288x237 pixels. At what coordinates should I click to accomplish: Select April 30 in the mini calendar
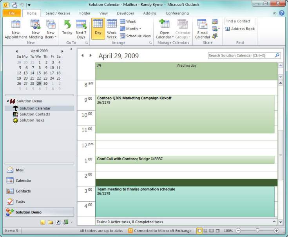click(x=45, y=84)
